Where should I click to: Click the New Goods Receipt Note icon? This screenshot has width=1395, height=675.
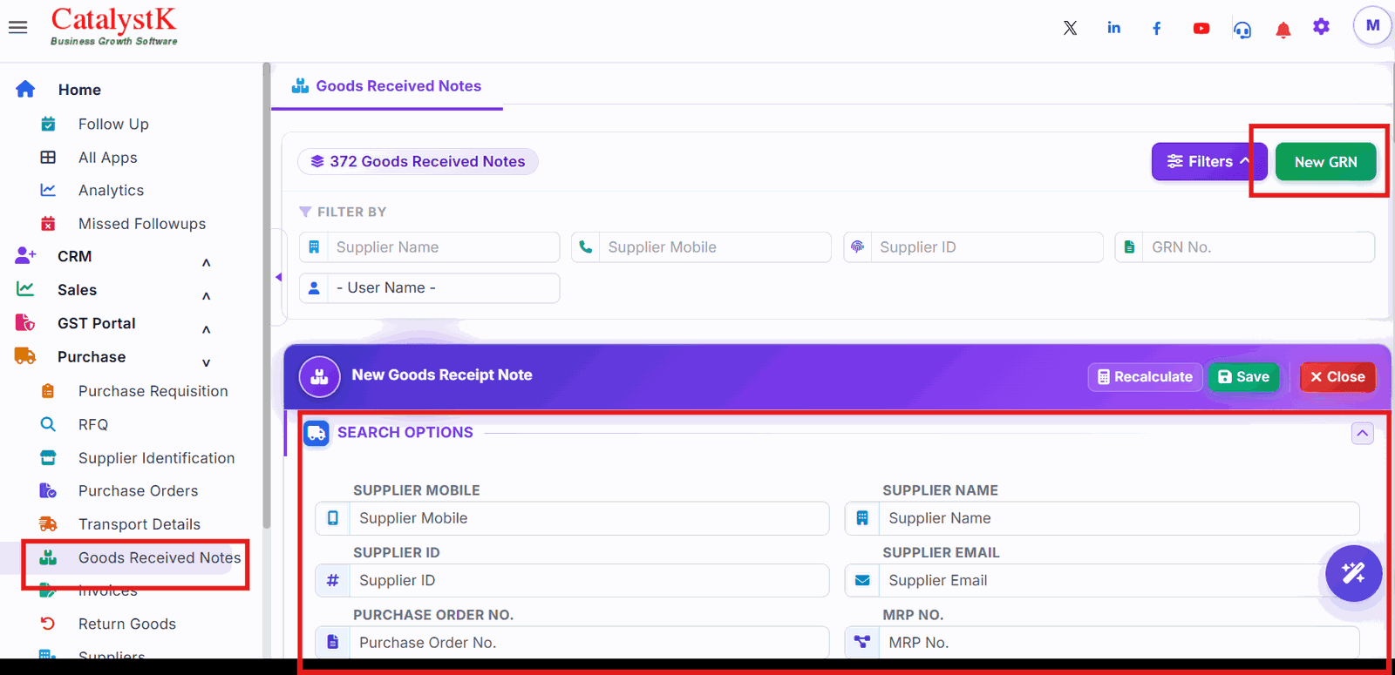(x=319, y=377)
